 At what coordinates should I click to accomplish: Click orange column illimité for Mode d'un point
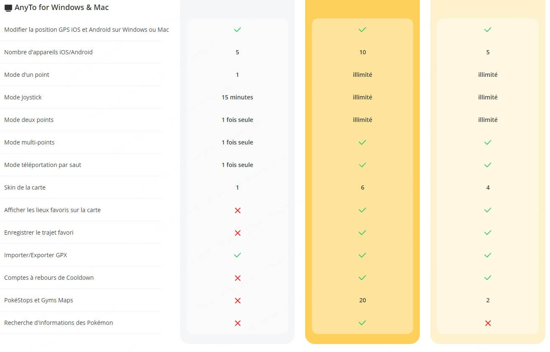362,75
